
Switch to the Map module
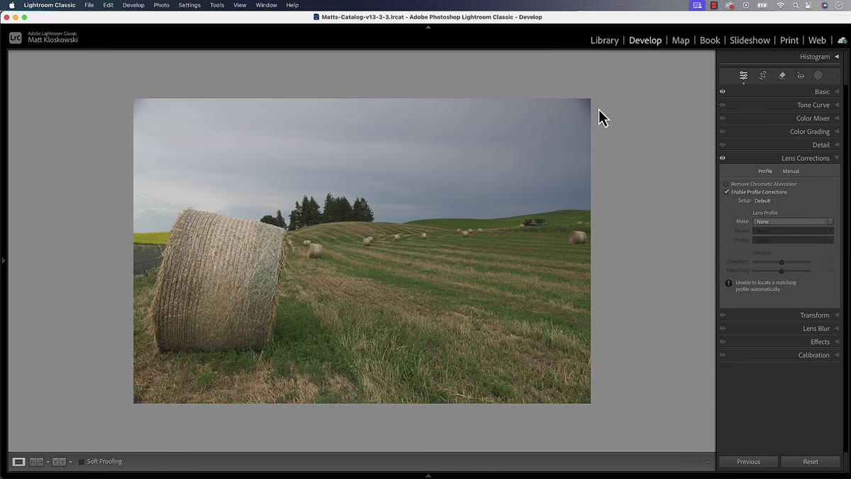click(681, 40)
